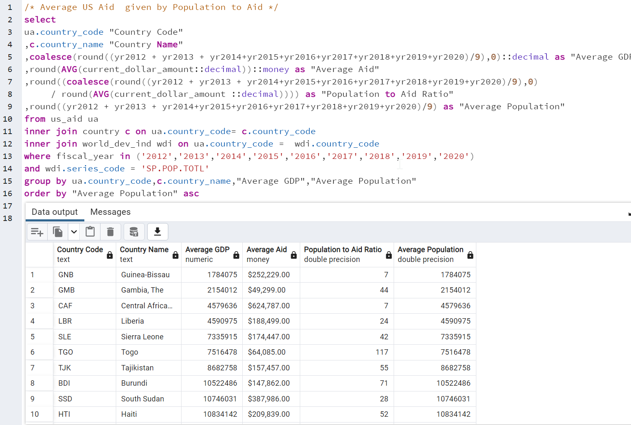
Task: Toggle the lock on Average GDP column
Action: pyautogui.click(x=236, y=255)
